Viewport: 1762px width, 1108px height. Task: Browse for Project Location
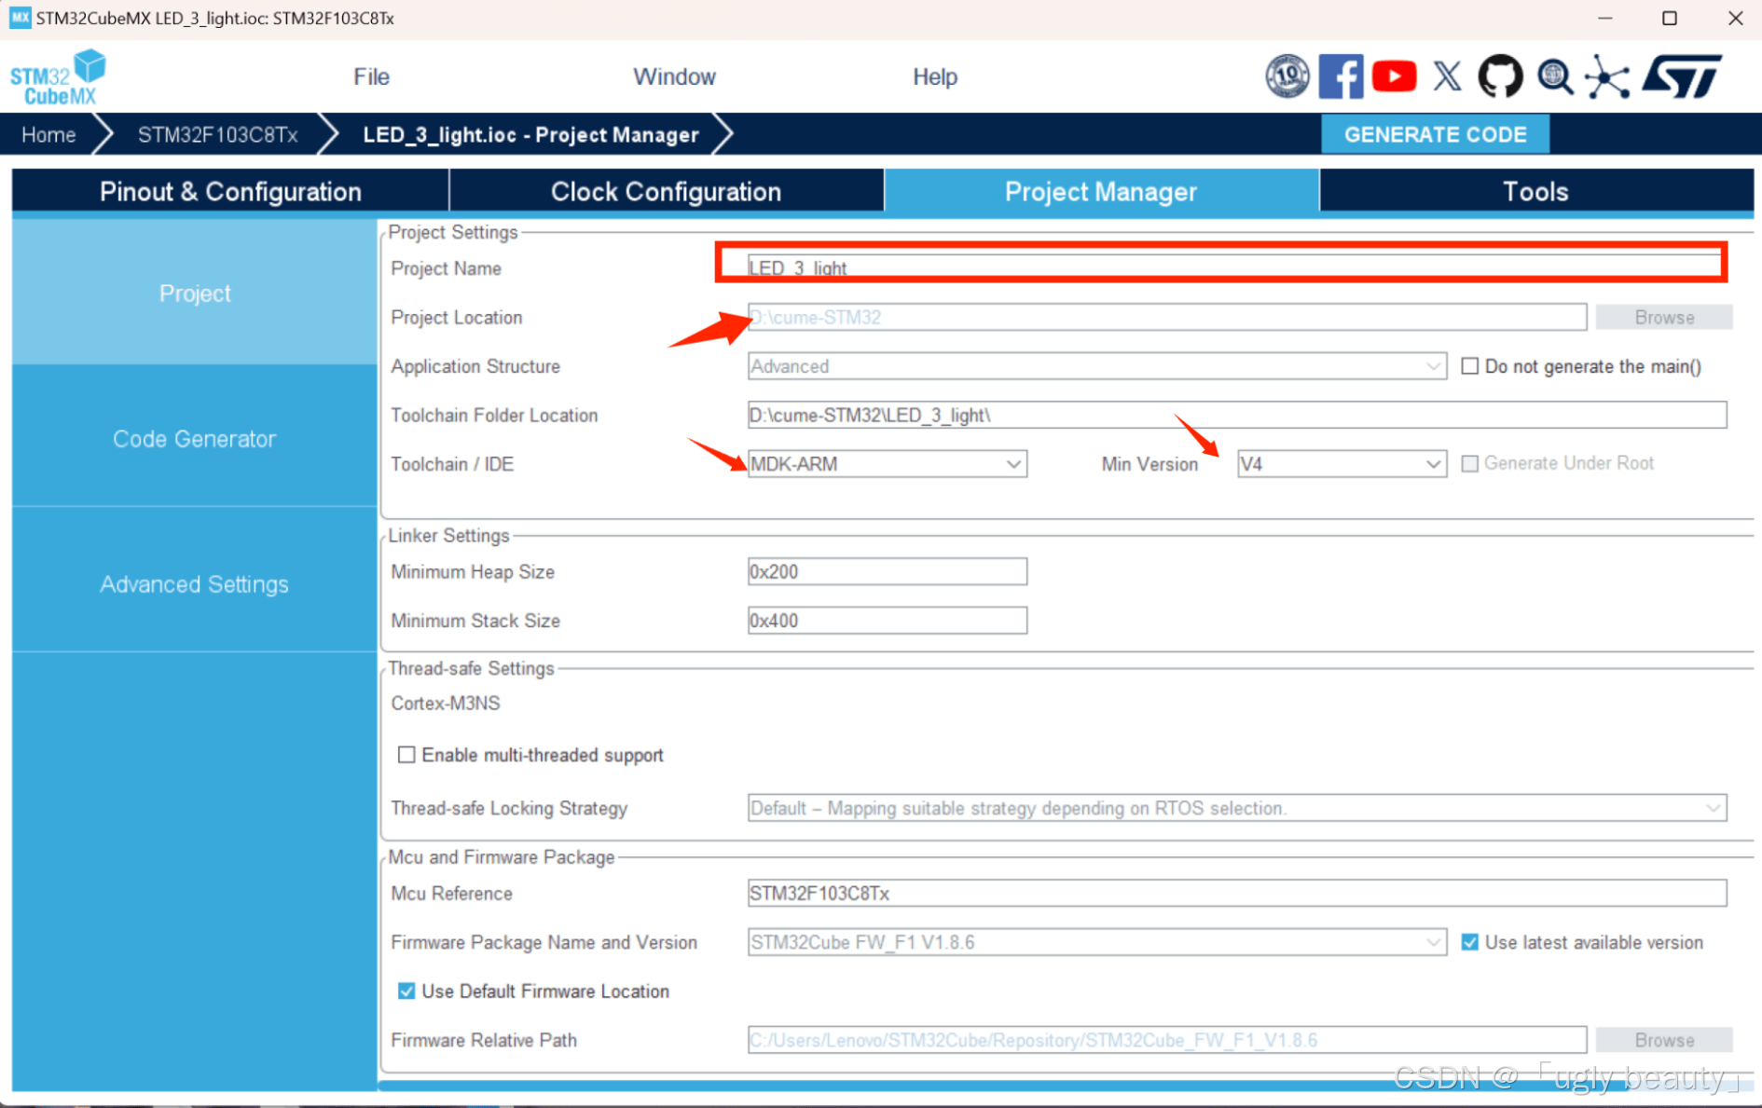1663,317
